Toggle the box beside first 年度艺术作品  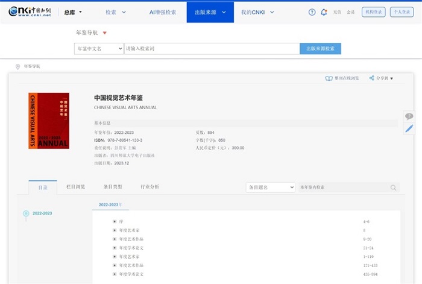coord(115,239)
